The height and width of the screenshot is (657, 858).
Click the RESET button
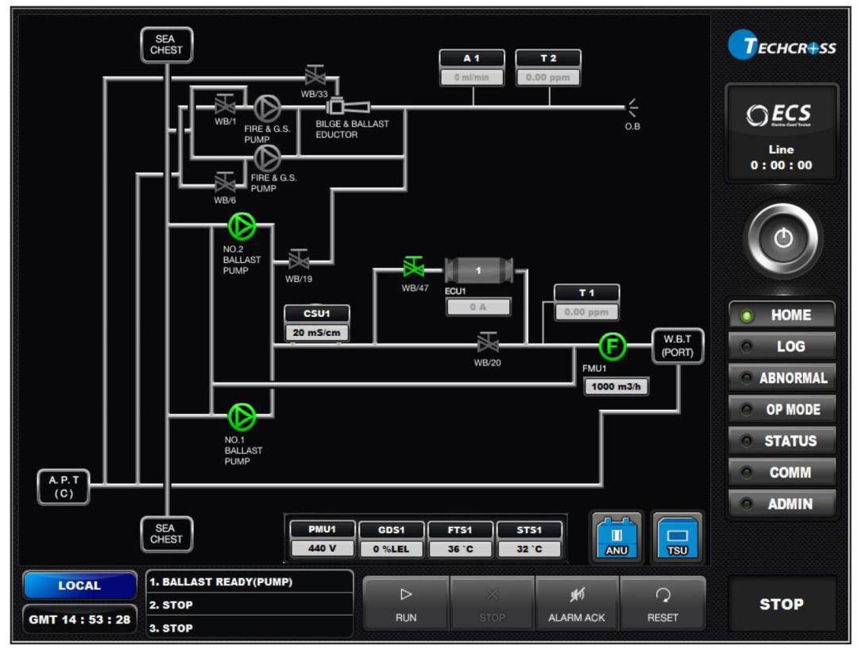tap(663, 605)
